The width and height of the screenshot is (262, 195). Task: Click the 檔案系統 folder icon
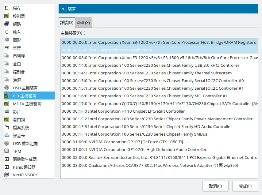click(x=7, y=128)
